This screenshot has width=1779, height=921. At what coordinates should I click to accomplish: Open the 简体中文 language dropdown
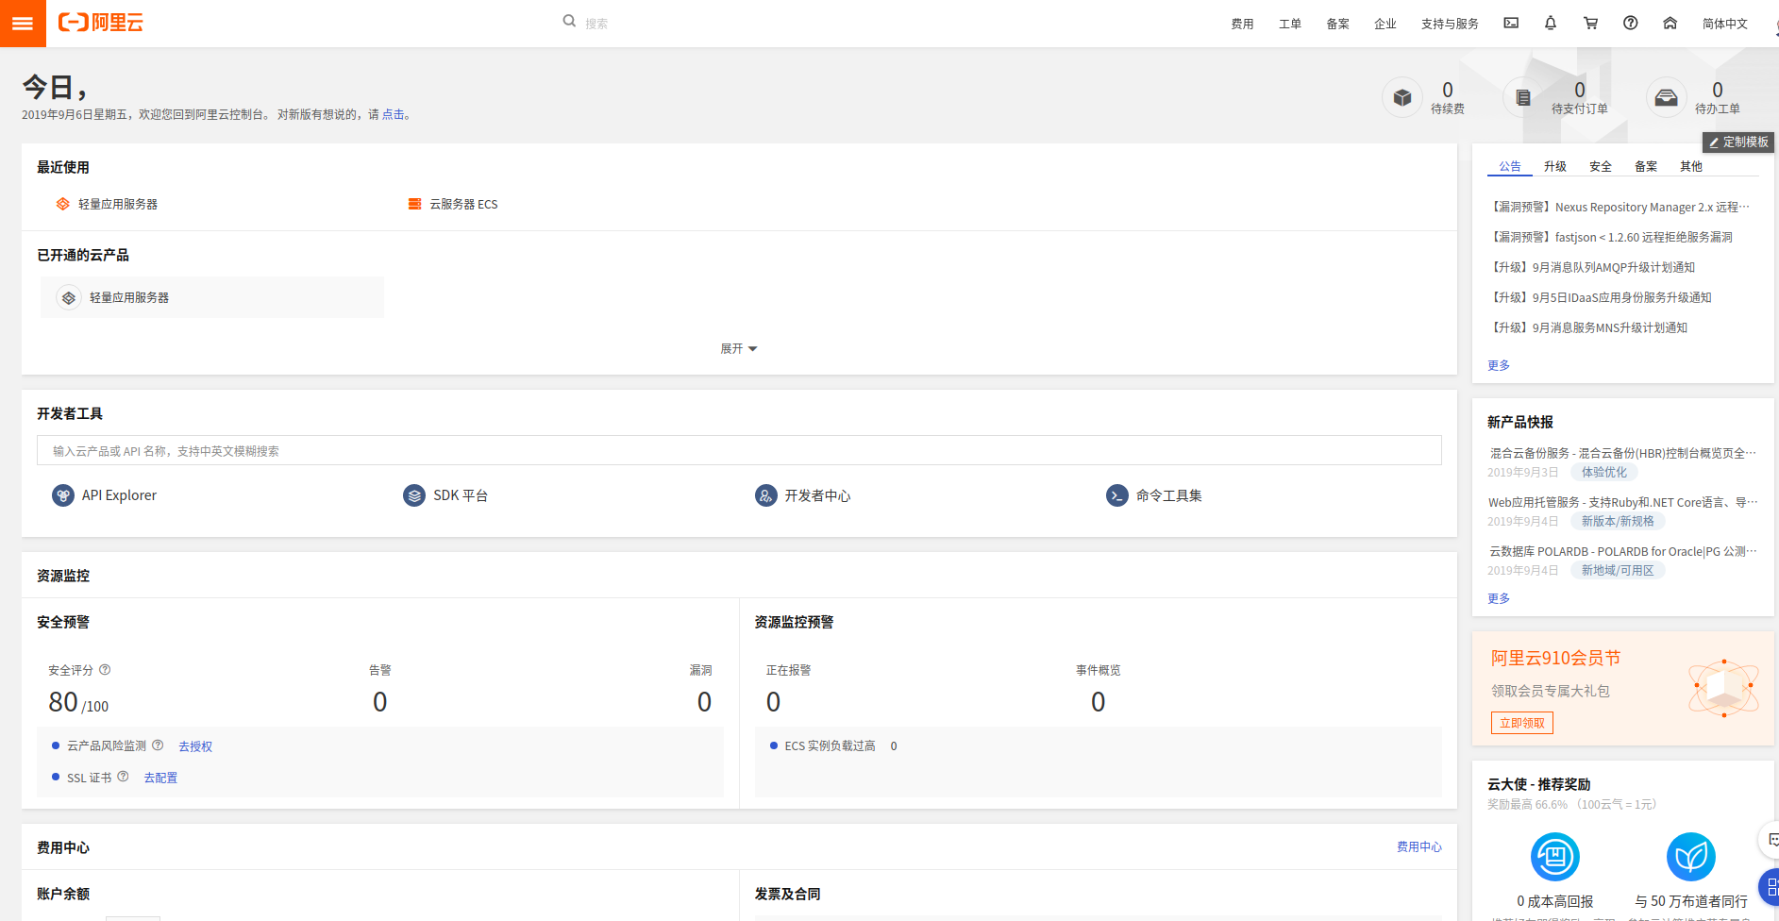pos(1725,24)
